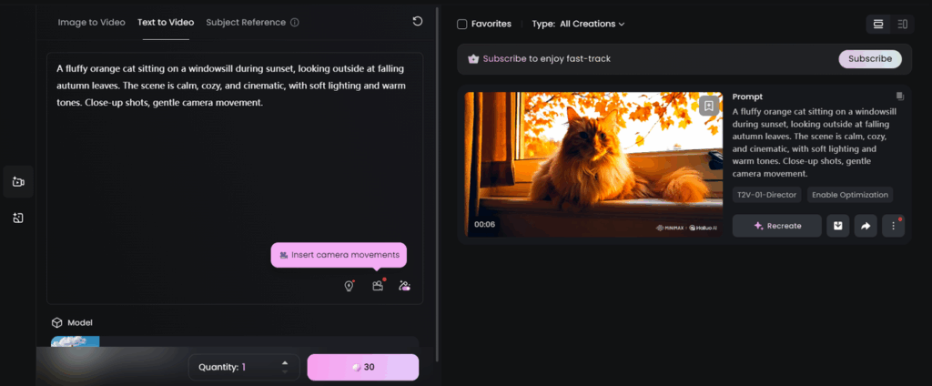Click the lightbulb prompt ideas icon

point(349,286)
